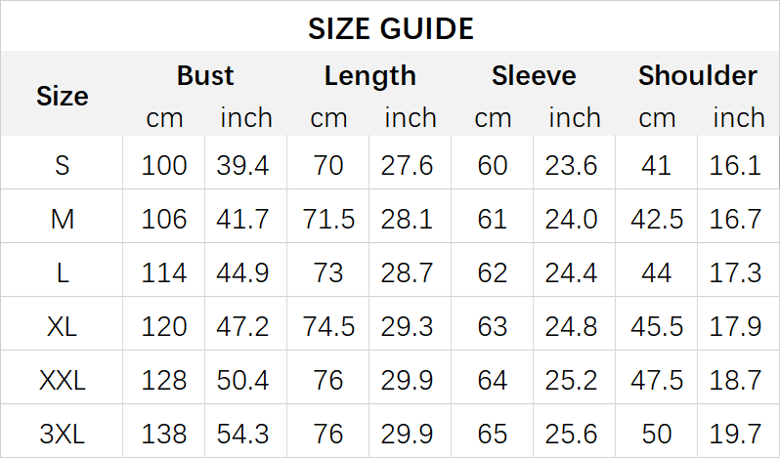The height and width of the screenshot is (458, 780).
Task: Select the M size row label
Action: pos(63,219)
